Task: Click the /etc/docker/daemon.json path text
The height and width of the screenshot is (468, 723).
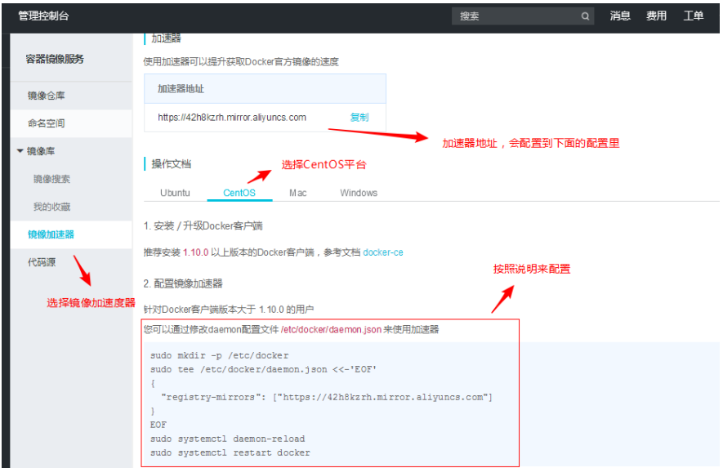Action: click(x=331, y=329)
